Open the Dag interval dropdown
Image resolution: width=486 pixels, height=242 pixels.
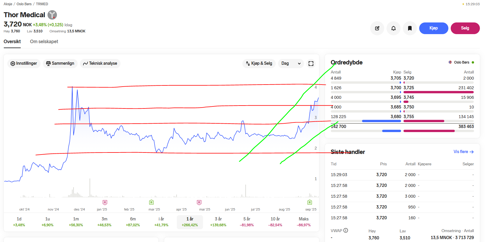tap(291, 64)
